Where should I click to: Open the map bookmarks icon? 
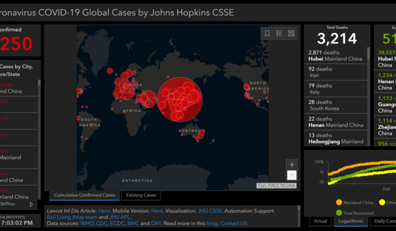(x=267, y=33)
